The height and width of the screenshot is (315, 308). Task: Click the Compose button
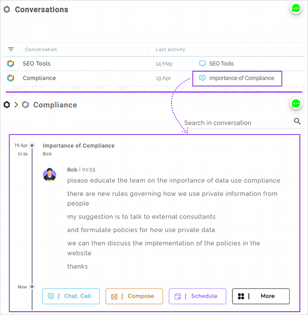point(134,296)
